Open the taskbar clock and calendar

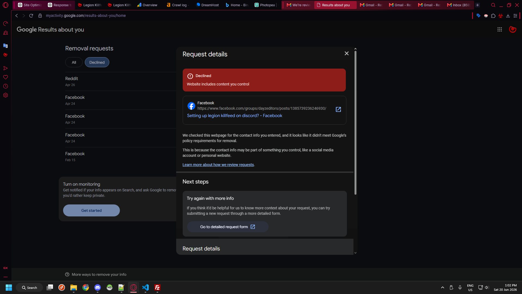(505, 287)
